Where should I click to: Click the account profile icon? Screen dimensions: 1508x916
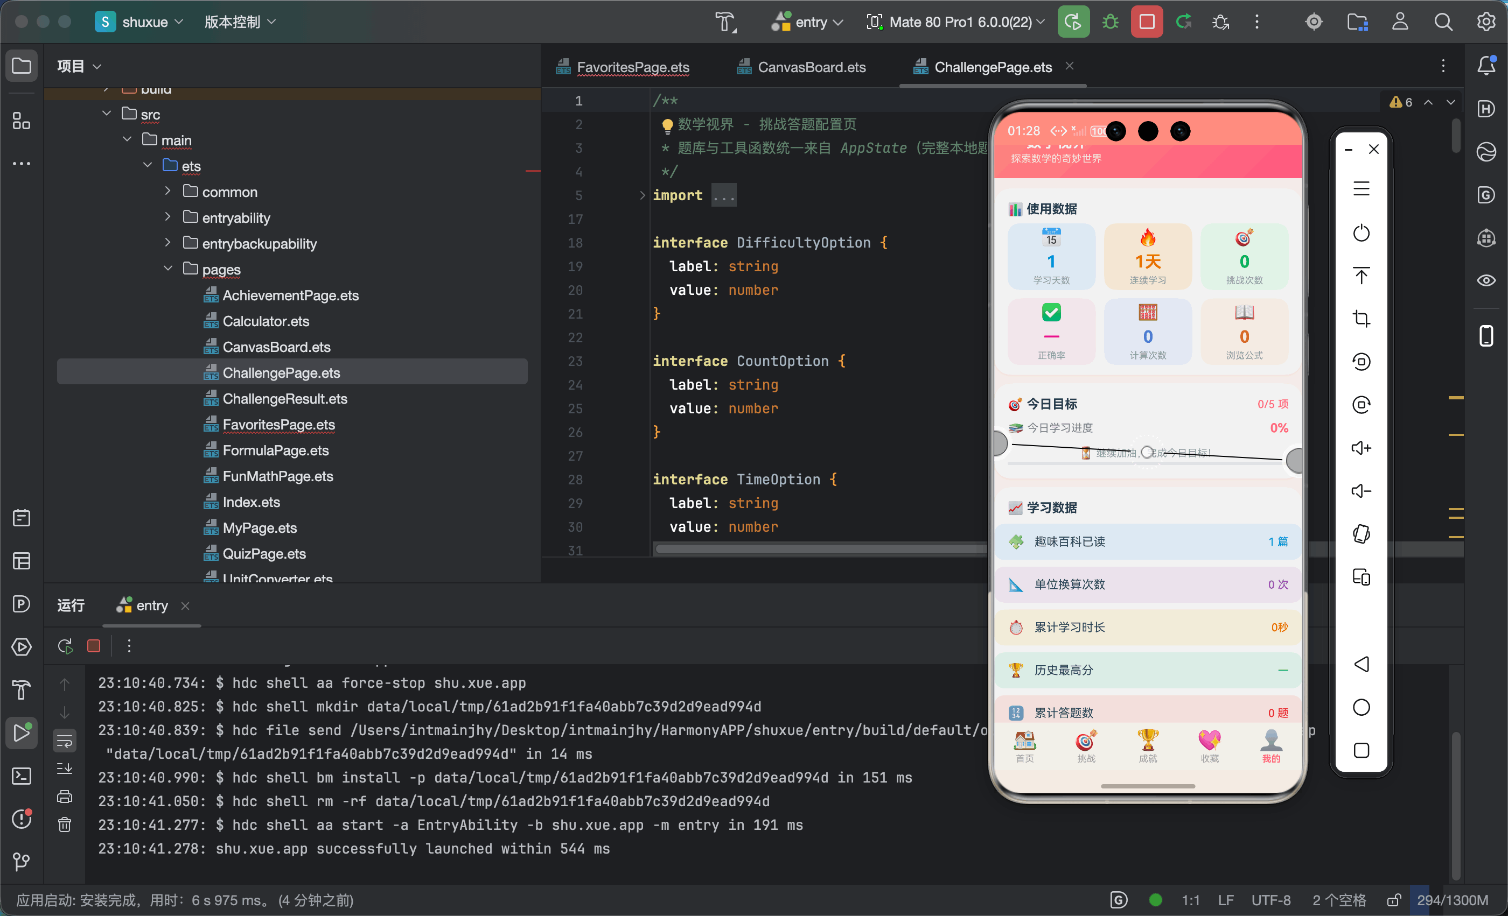(1400, 22)
